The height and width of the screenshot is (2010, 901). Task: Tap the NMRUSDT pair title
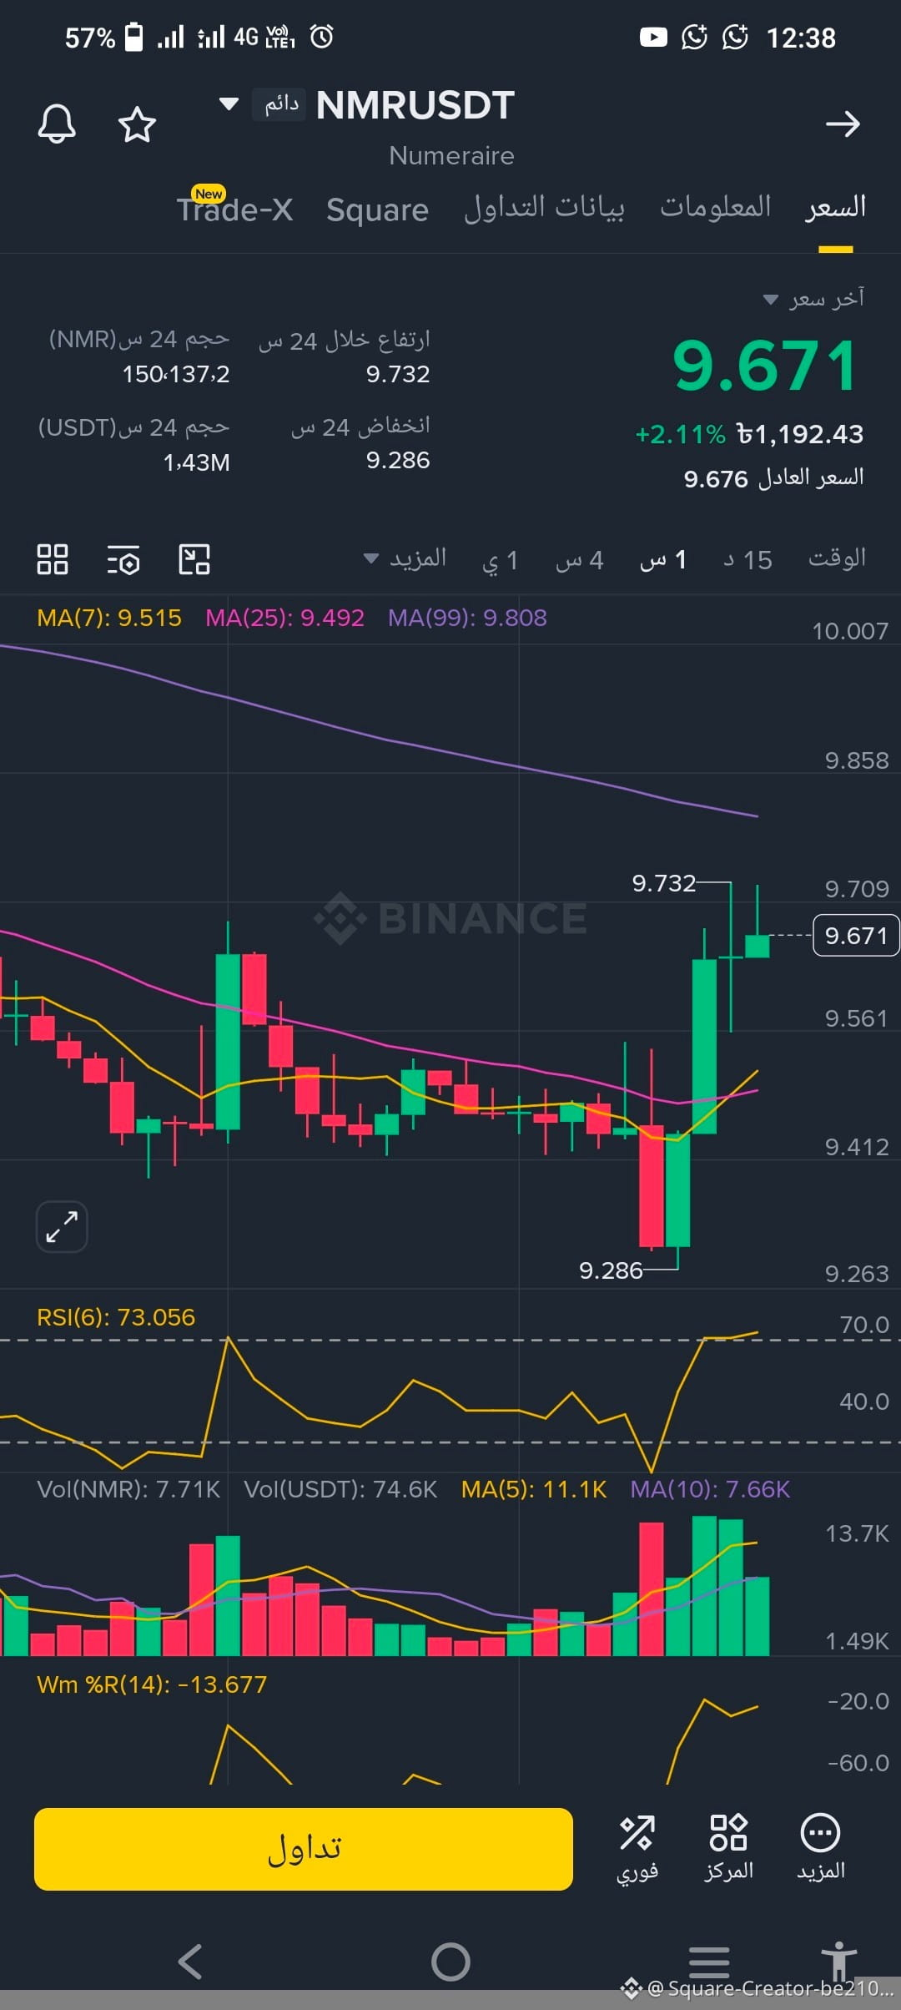click(415, 105)
